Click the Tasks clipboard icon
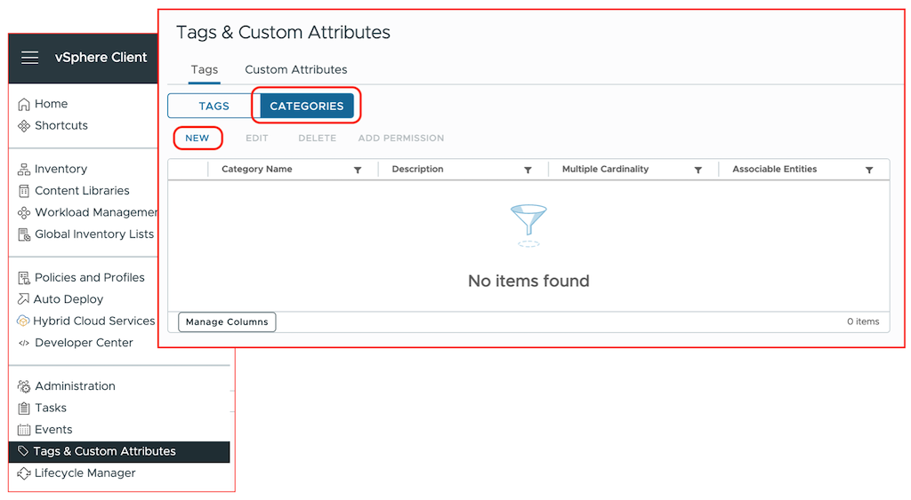This screenshot has width=911, height=500. tap(24, 409)
